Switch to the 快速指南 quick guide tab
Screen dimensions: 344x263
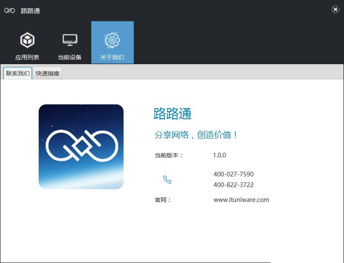pos(48,73)
